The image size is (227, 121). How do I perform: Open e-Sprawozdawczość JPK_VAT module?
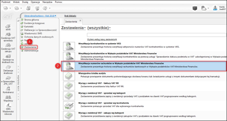8,80
